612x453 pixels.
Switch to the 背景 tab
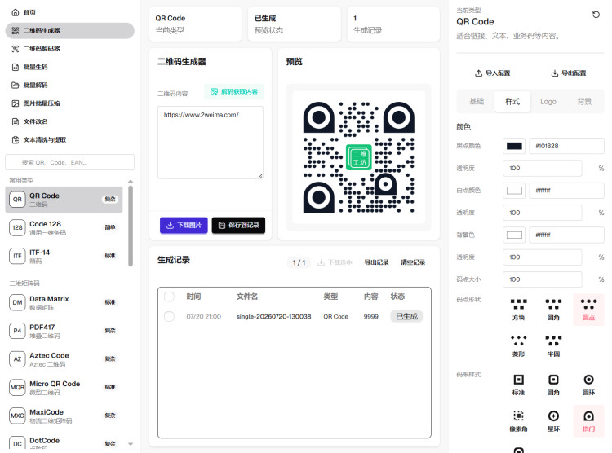584,102
